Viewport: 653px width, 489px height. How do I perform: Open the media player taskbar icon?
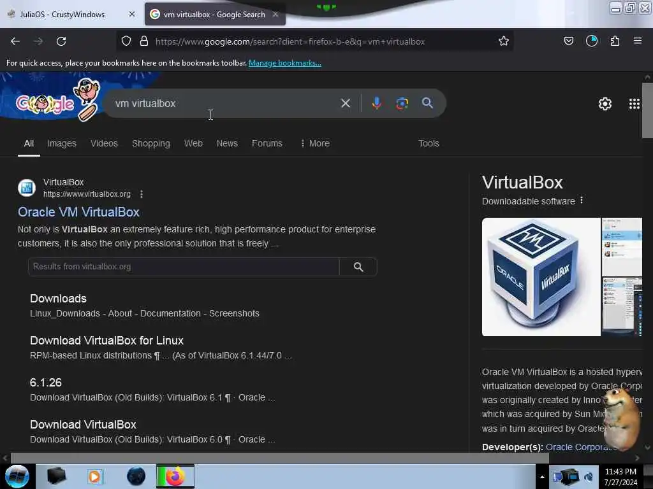tap(95, 476)
